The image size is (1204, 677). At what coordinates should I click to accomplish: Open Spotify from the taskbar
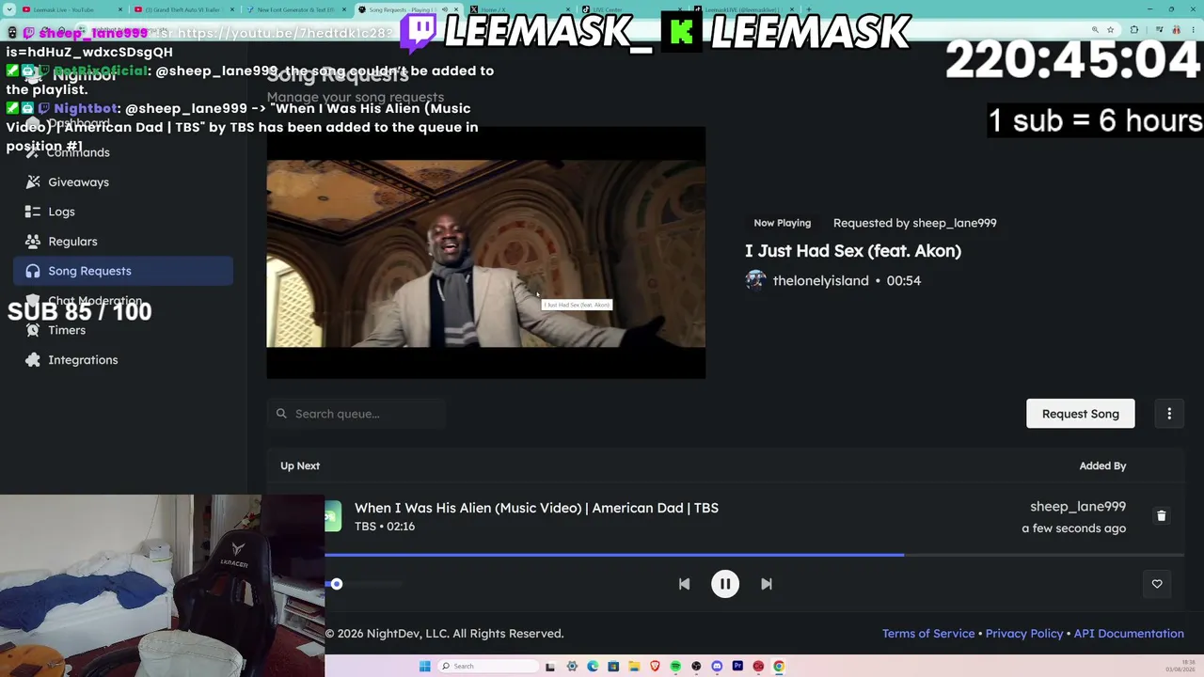675,667
